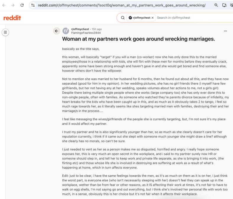Expand the hamburger sidebar menu

click(x=5, y=32)
